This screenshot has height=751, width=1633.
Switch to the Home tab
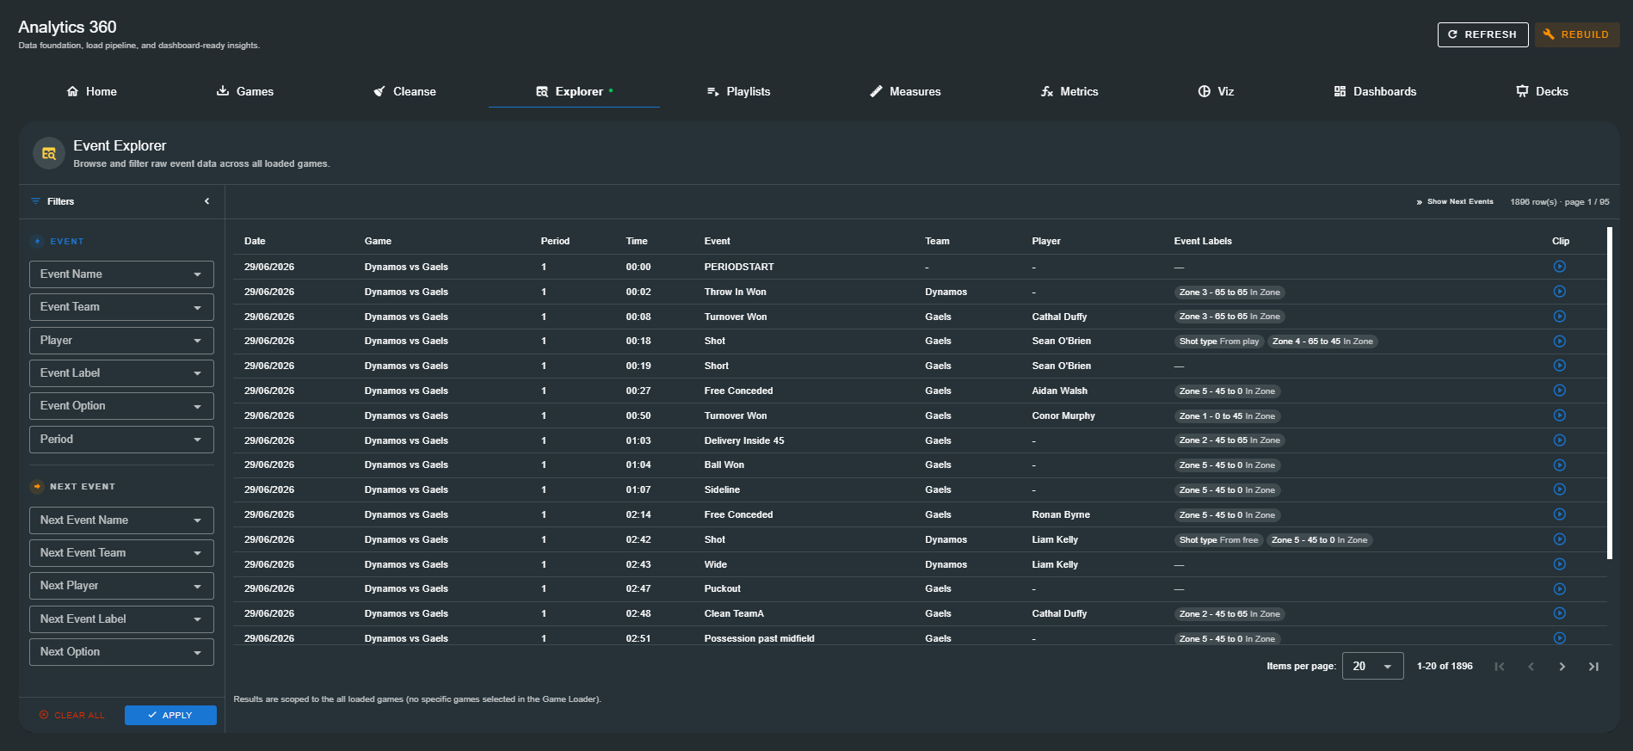92,91
